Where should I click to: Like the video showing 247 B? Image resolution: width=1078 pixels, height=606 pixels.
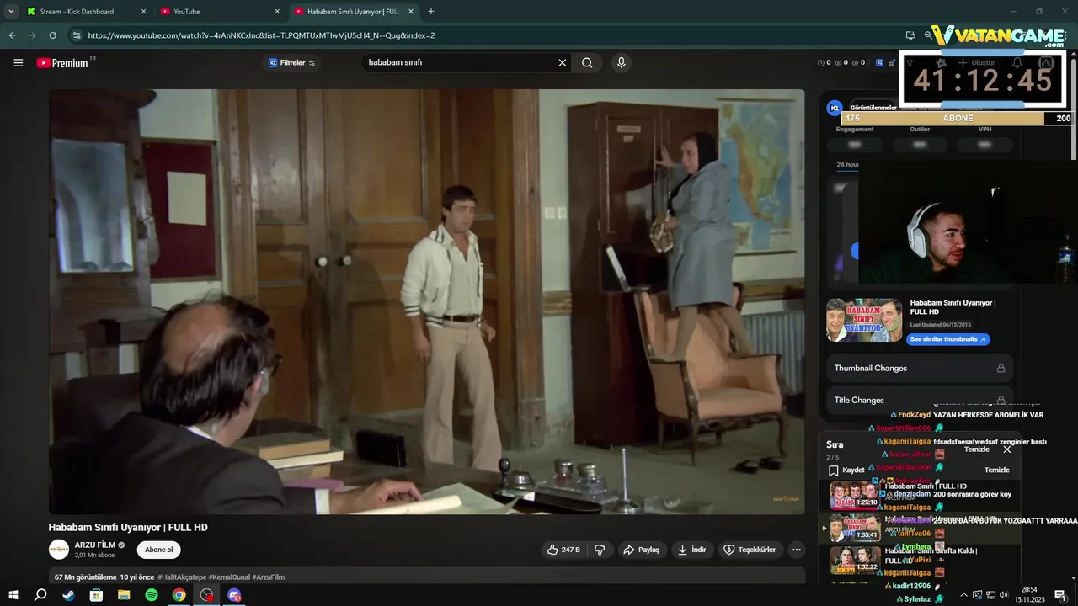tap(563, 550)
